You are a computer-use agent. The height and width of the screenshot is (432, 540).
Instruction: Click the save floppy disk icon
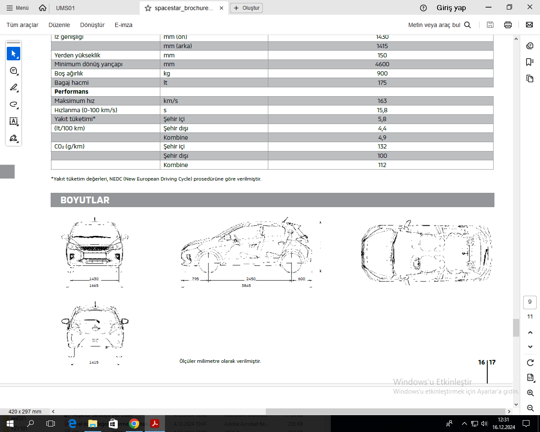[x=490, y=25]
